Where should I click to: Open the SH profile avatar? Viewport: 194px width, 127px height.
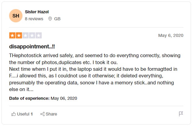pos(15,16)
